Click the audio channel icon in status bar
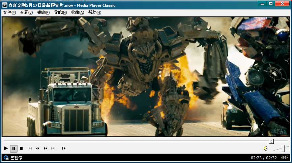292x163 pixels. click(x=284, y=158)
